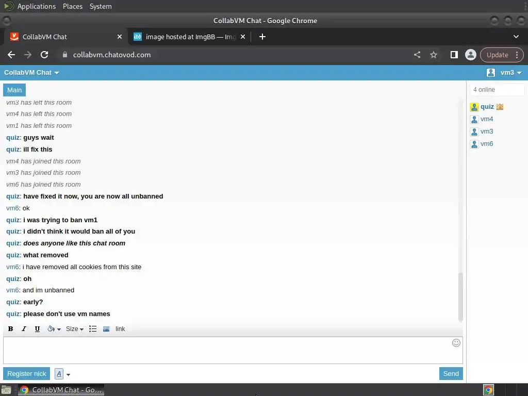
Task: Click into the message text box
Action: click(233, 350)
